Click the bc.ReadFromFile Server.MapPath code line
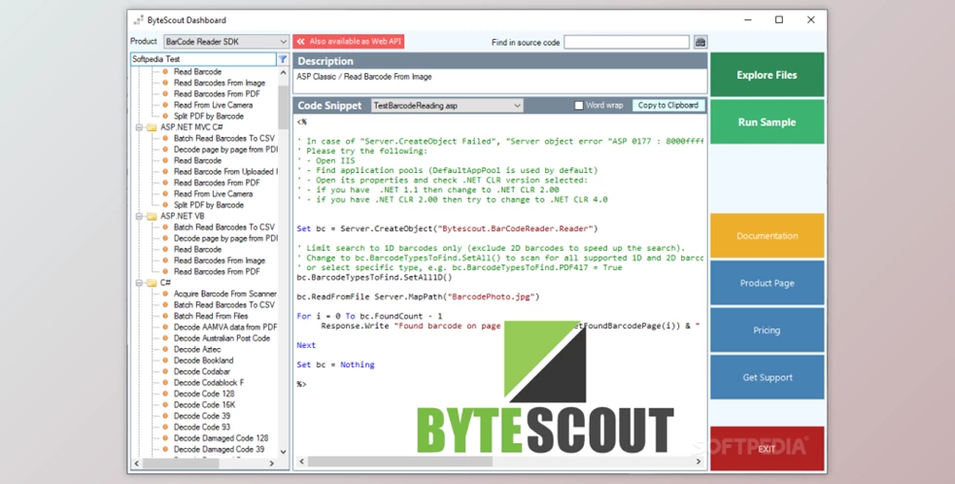Screen dimensions: 955x484 (418, 296)
